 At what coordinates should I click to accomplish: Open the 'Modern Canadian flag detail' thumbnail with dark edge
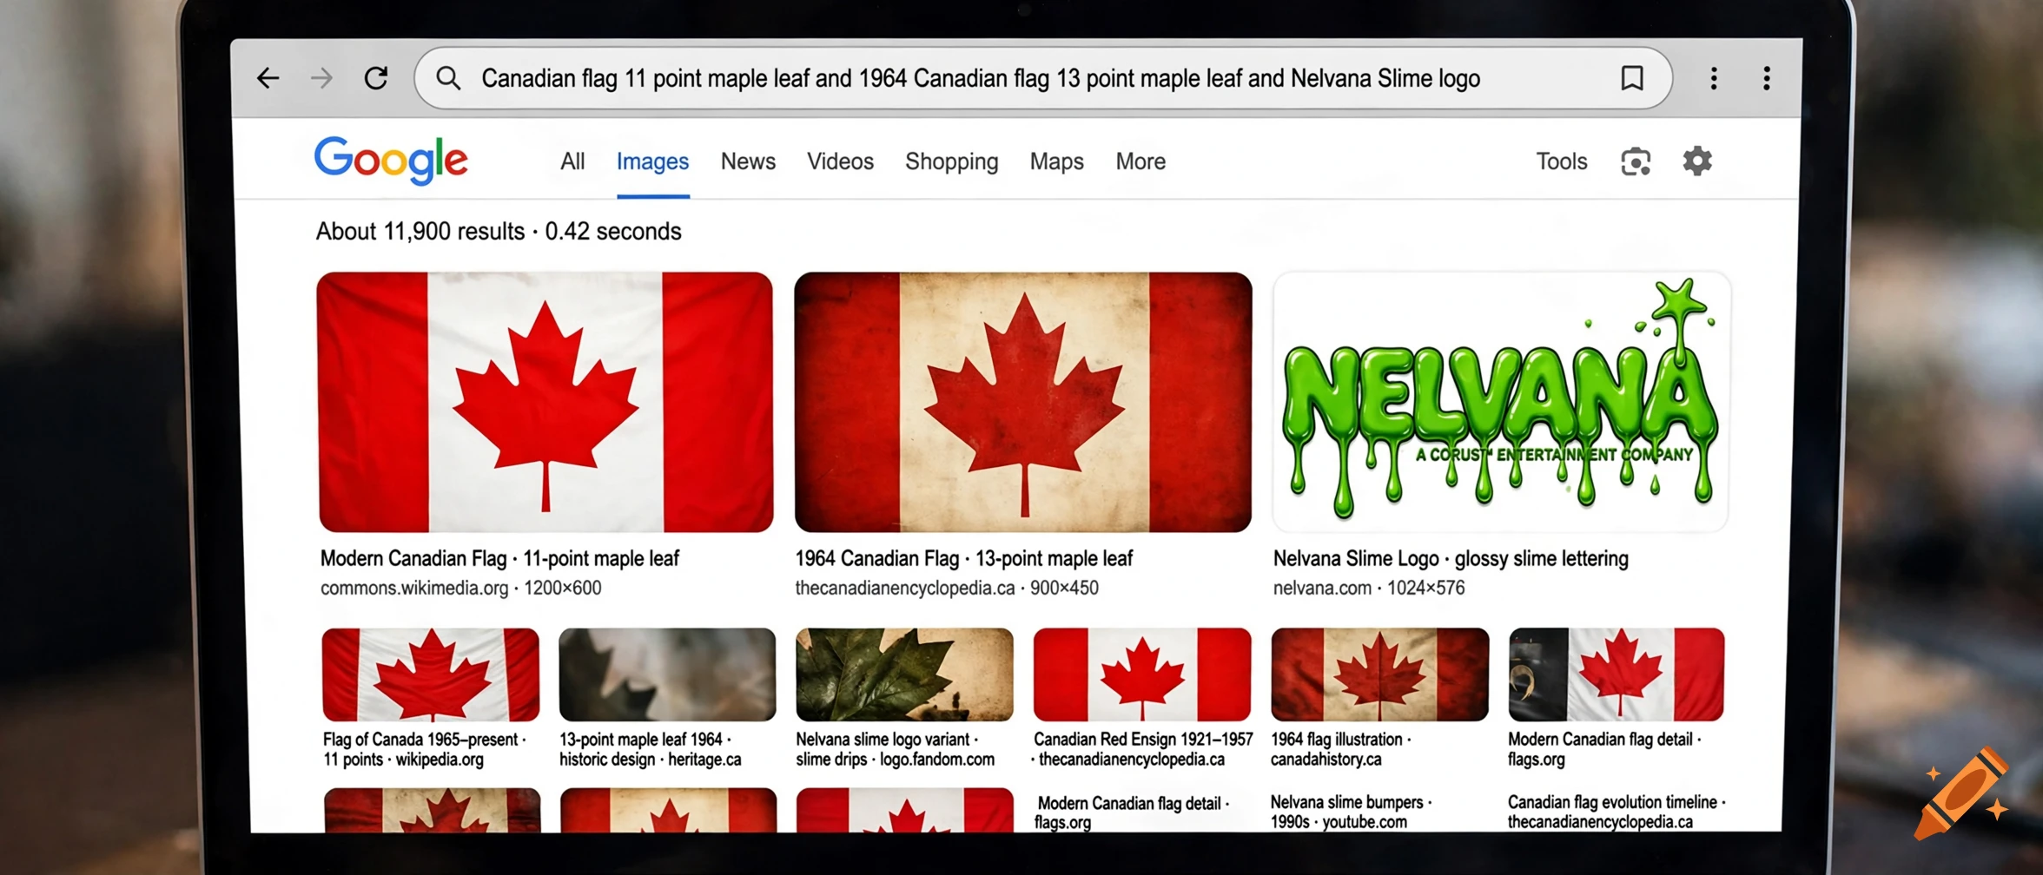point(1617,674)
